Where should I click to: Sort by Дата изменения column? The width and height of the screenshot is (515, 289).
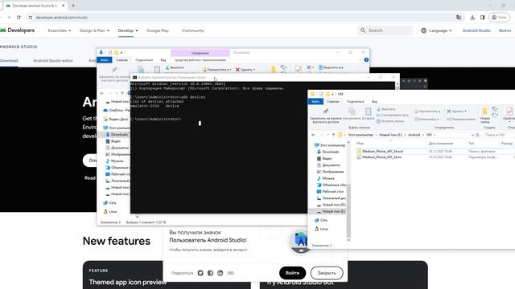[440, 143]
